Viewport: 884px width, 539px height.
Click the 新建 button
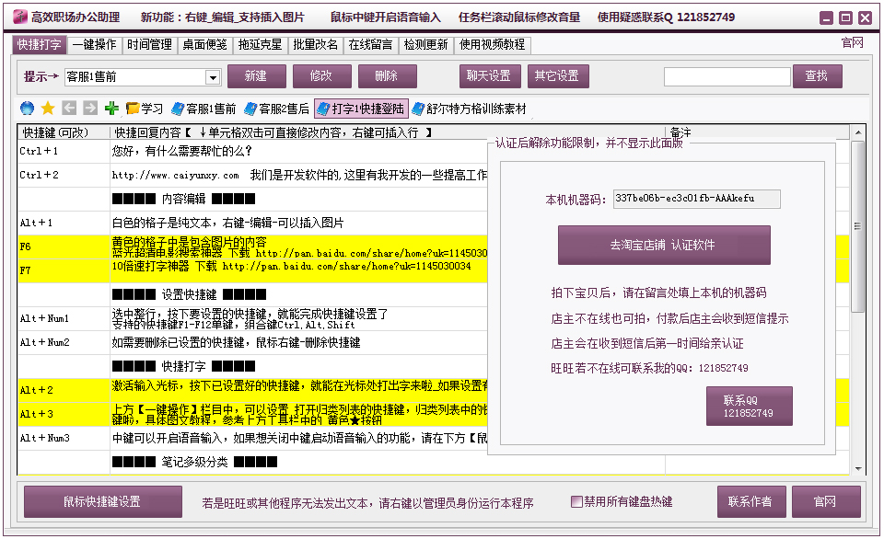pyautogui.click(x=257, y=76)
